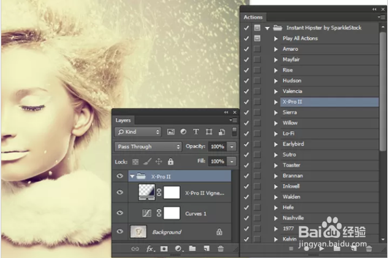This screenshot has height=258, width=389.
Task: Click lock image pixels brush icon
Action: (148, 161)
